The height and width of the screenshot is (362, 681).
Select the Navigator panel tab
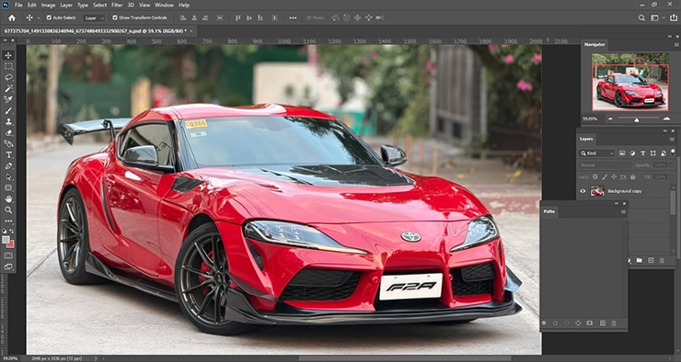tap(594, 44)
